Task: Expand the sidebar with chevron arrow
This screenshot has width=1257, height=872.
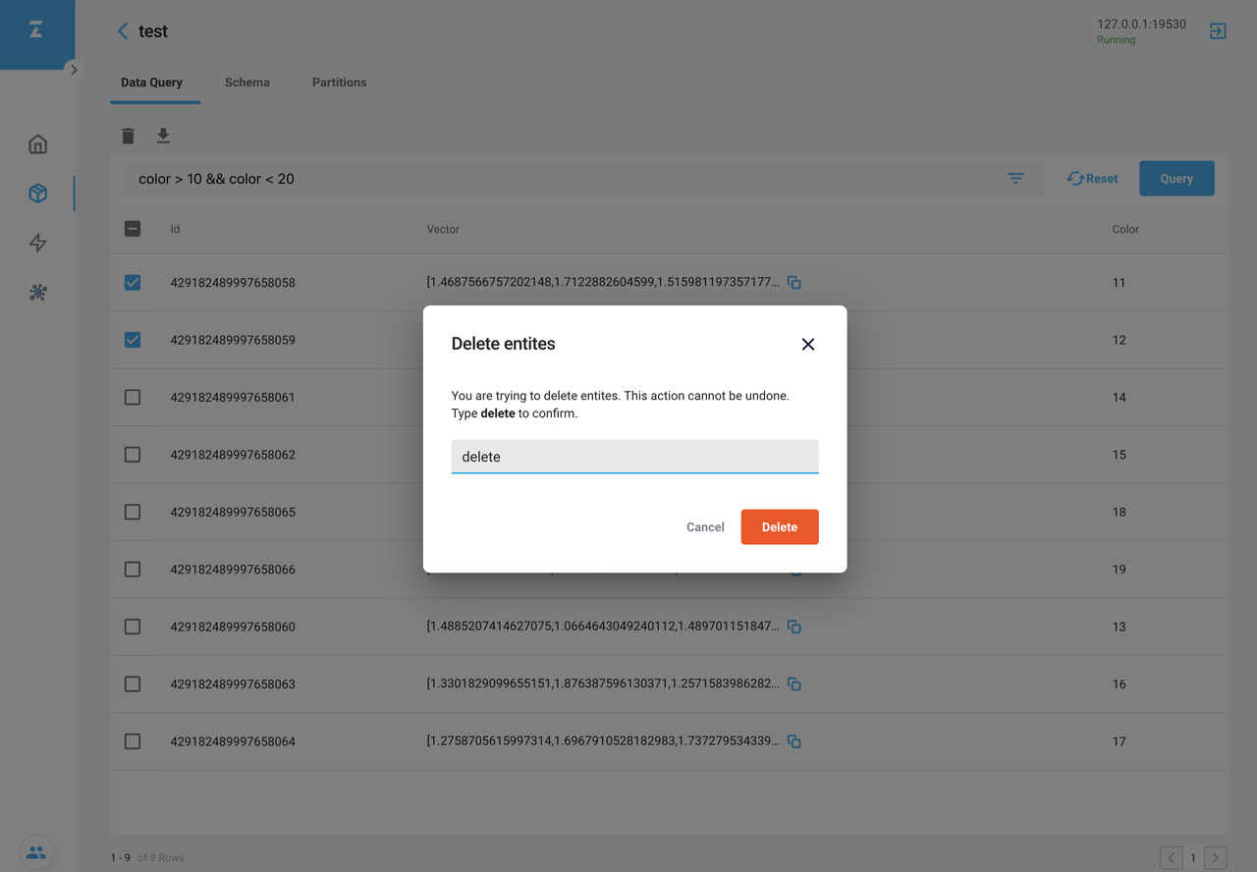Action: pyautogui.click(x=74, y=70)
